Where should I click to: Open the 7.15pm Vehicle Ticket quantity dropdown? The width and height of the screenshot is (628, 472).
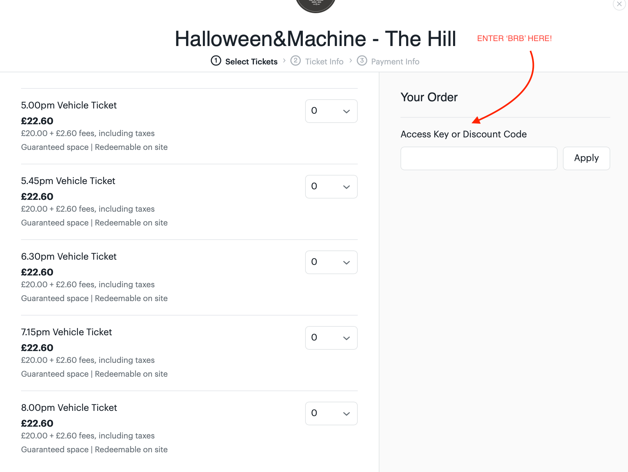tap(331, 338)
